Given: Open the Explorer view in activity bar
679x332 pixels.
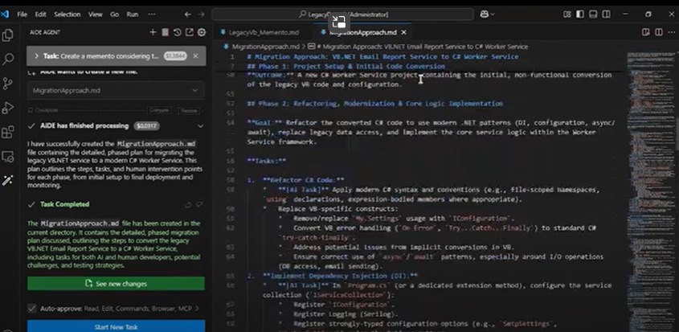Looking at the screenshot, I should tap(9, 35).
